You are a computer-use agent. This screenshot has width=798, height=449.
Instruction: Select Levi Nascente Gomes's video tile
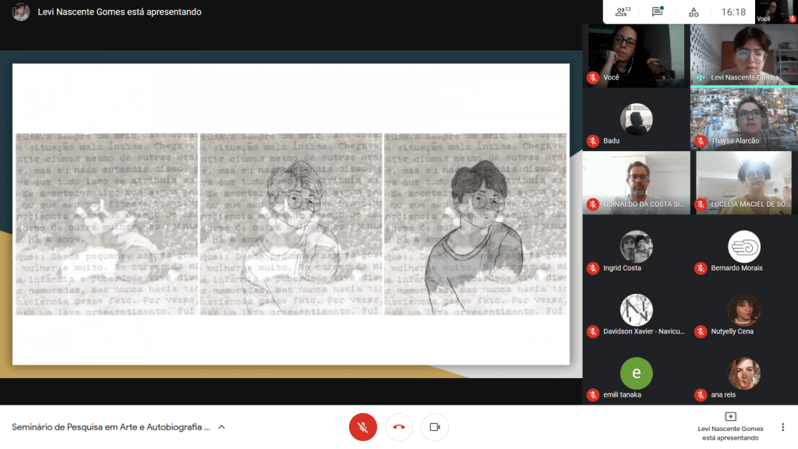(743, 55)
